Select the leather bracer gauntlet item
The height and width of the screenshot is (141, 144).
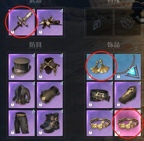pos(50,95)
